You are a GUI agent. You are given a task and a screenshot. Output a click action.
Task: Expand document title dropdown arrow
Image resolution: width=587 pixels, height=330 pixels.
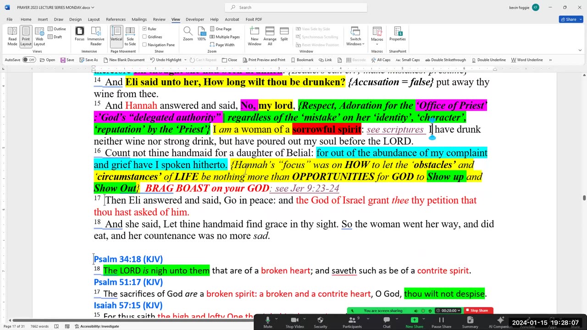coord(93,7)
